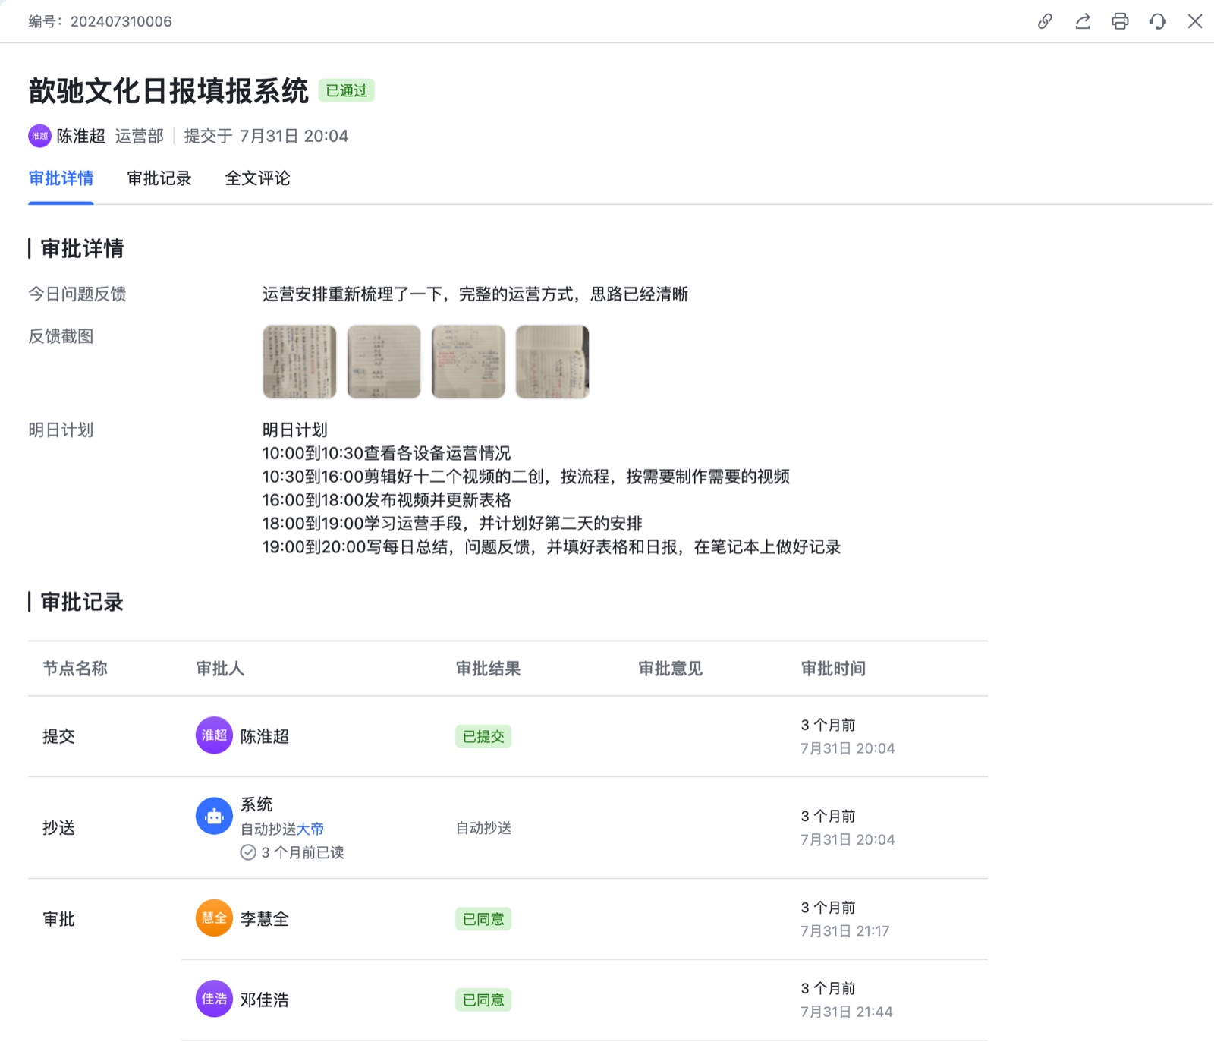Click the read-status checkmark icon
Viewport: 1214px width, 1042px height.
point(248,852)
